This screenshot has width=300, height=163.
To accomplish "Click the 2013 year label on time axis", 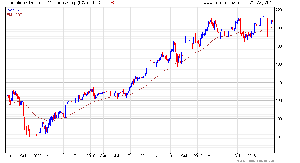I will tap(252, 156).
